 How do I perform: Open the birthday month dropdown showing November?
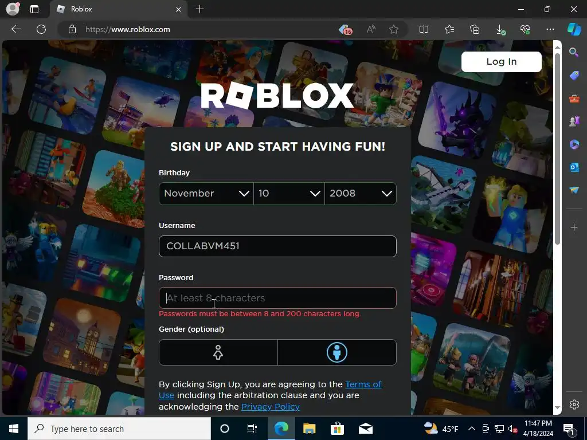pos(206,194)
